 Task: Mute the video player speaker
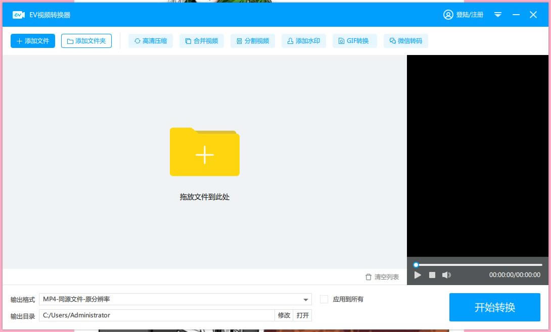click(x=446, y=275)
